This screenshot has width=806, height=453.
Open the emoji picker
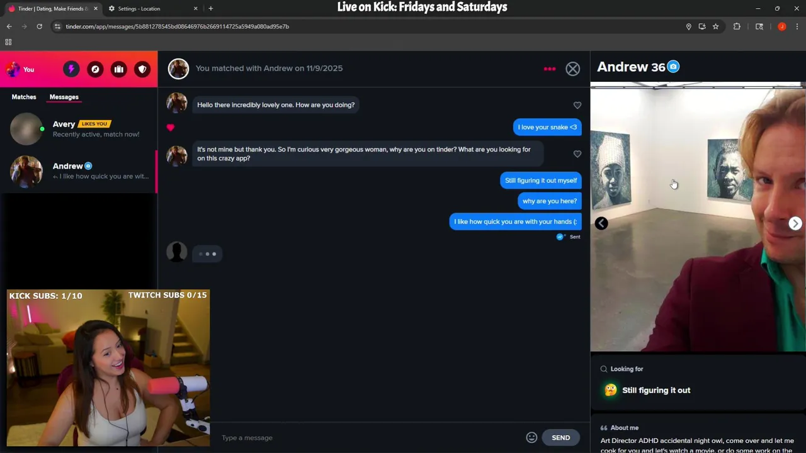[x=531, y=437]
